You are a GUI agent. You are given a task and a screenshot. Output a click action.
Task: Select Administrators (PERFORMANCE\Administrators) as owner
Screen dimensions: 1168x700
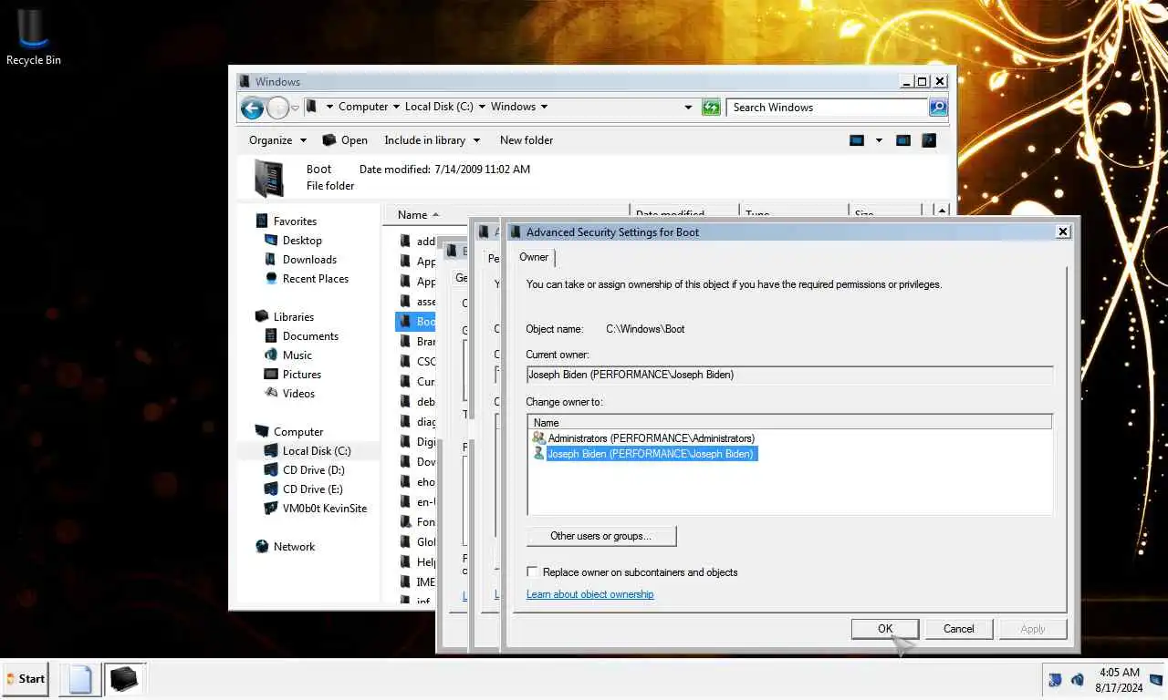point(651,438)
